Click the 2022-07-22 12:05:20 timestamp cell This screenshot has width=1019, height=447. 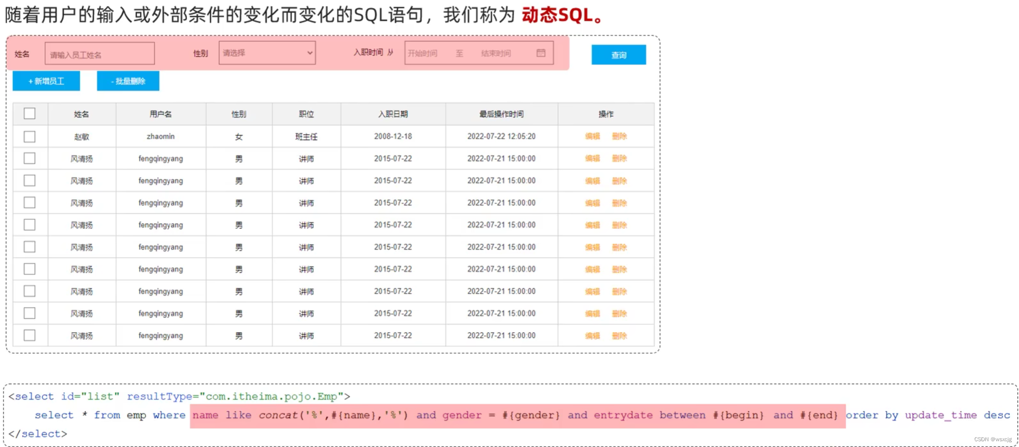tap(501, 136)
